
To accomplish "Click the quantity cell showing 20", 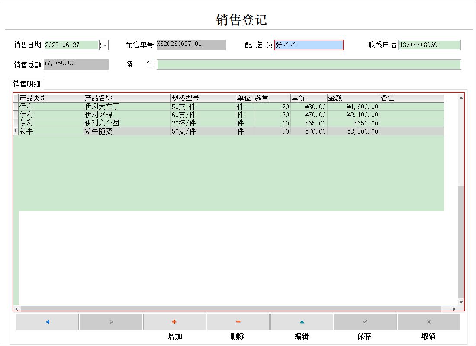I will tap(272, 106).
